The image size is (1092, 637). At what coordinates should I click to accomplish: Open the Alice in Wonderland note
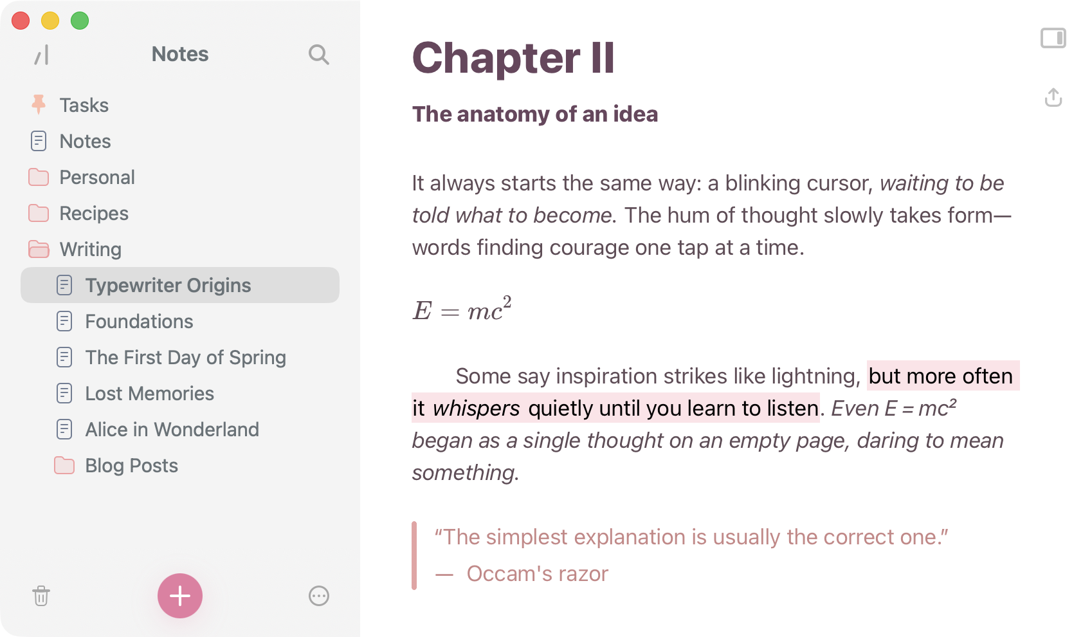pos(172,429)
